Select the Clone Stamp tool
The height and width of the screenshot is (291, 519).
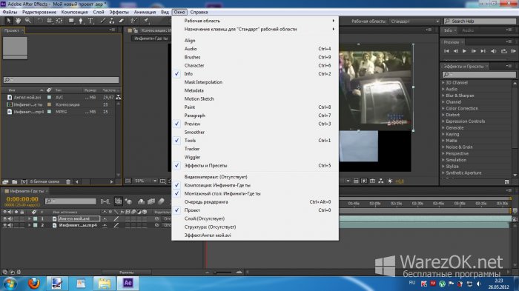pyautogui.click(x=112, y=21)
